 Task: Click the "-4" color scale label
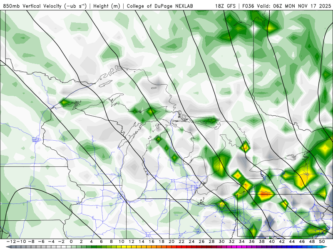pos(51,242)
